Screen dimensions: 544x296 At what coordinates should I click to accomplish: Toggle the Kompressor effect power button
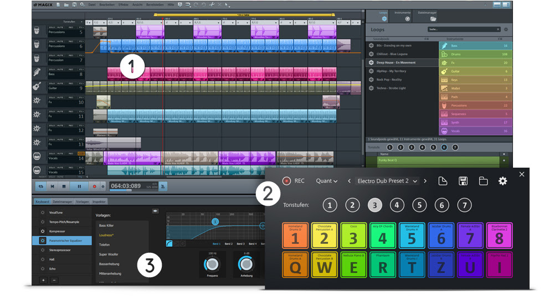[x=43, y=231]
